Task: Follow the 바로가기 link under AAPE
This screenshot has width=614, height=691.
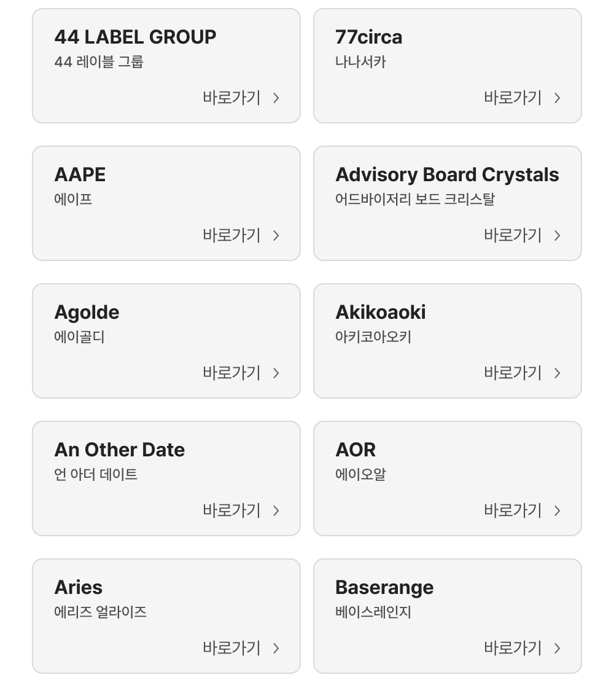Action: click(232, 235)
